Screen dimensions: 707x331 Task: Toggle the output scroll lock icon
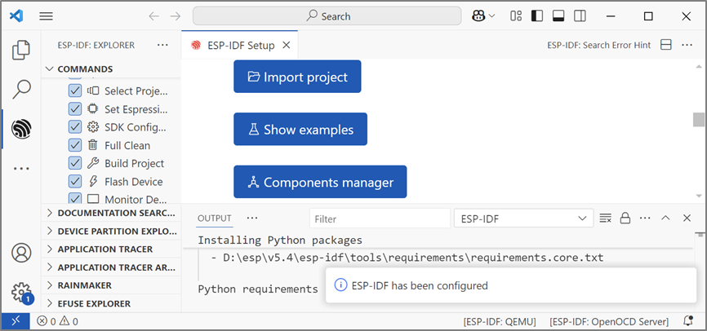pos(625,218)
